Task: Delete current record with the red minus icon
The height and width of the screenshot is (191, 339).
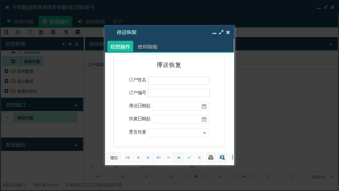Action: [x=168, y=157]
